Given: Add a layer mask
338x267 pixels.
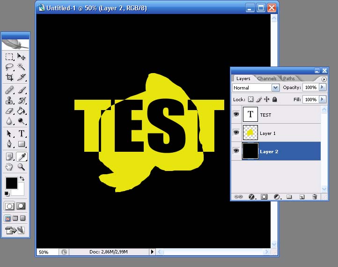Looking at the screenshot, I should click(264, 197).
